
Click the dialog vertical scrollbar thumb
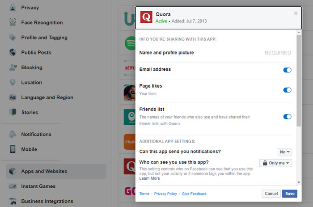point(299,80)
